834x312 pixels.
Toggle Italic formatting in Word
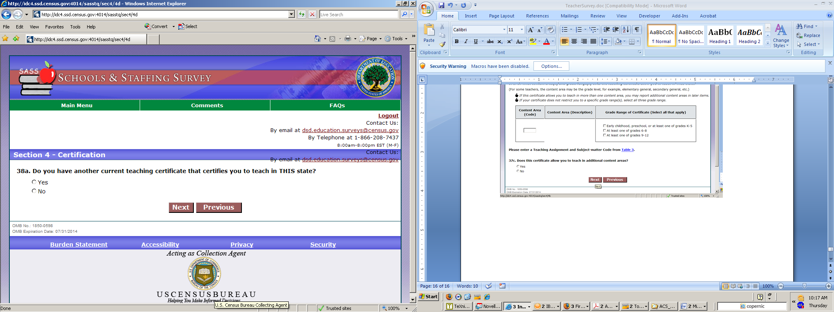point(466,41)
